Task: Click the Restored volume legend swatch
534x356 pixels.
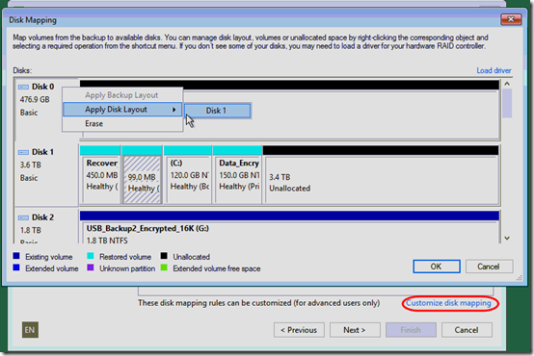Action: (x=91, y=256)
